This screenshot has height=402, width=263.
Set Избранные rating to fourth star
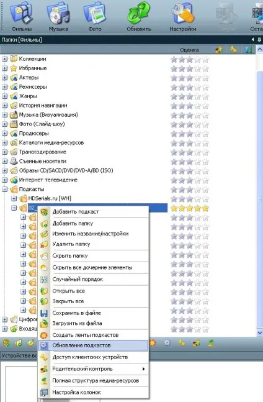click(x=197, y=69)
